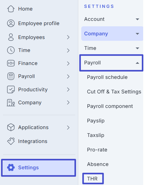Image resolution: width=145 pixels, height=185 pixels.
Task: Toggle the Company settings section arrow
Action: tap(137, 34)
